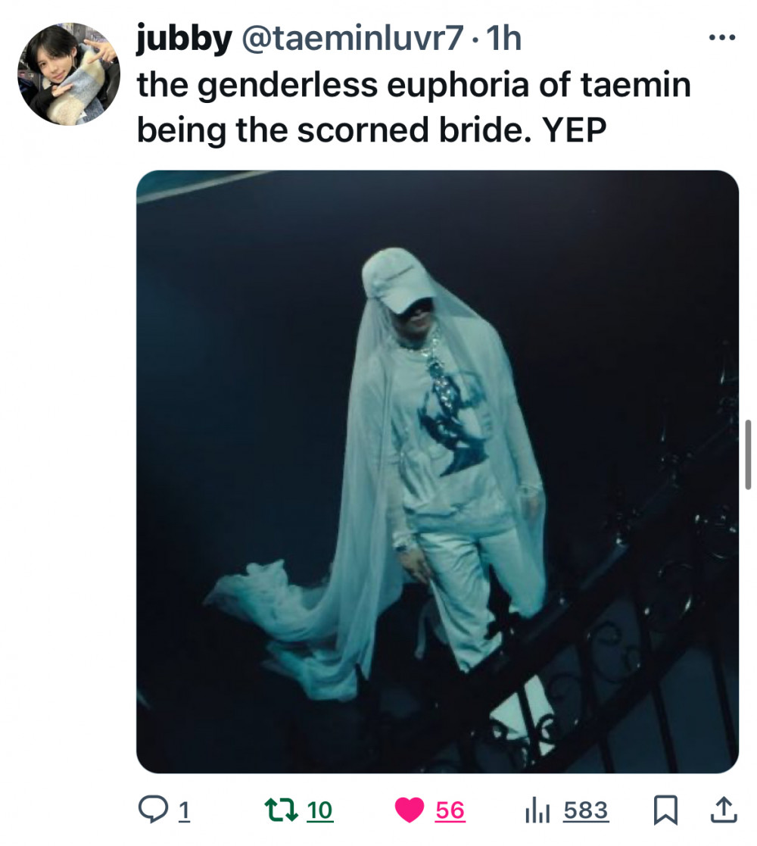This screenshot has width=757, height=846.
Task: Click the 583 views count
Action: coord(586,810)
